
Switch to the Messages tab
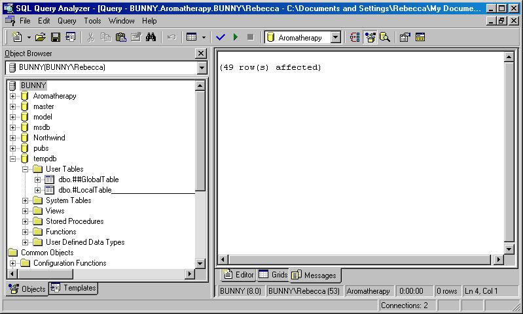click(x=316, y=275)
